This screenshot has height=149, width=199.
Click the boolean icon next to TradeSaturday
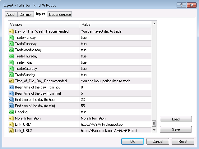pos(11,69)
